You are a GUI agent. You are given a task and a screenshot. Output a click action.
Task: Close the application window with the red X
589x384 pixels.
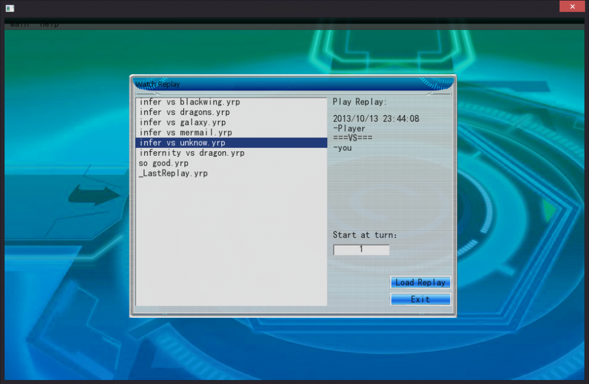[573, 6]
